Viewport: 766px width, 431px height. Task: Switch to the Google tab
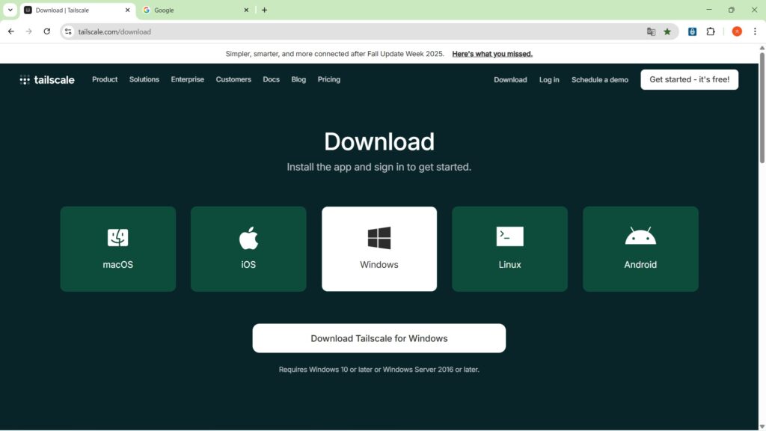194,10
